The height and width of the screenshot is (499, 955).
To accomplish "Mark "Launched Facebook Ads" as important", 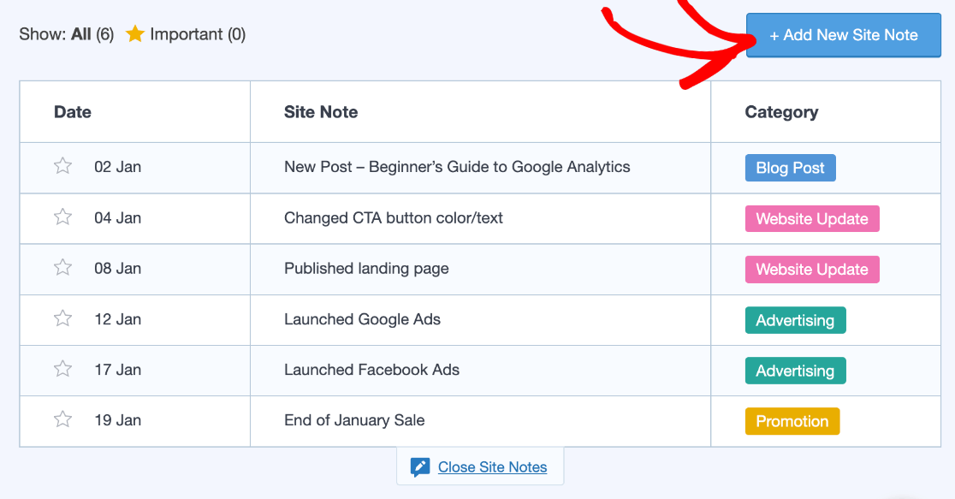I will click(62, 370).
